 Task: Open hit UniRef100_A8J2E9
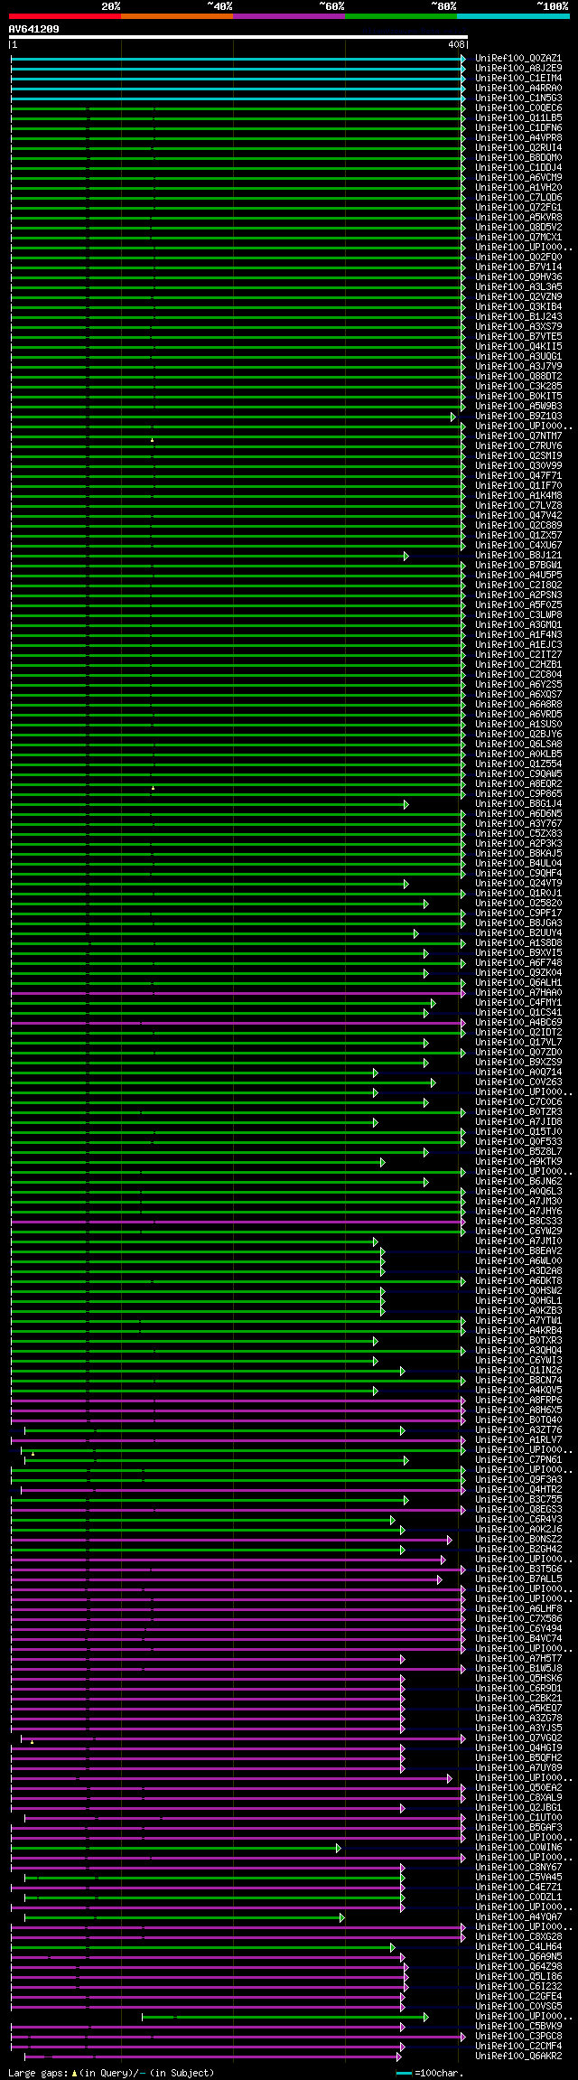point(518,69)
